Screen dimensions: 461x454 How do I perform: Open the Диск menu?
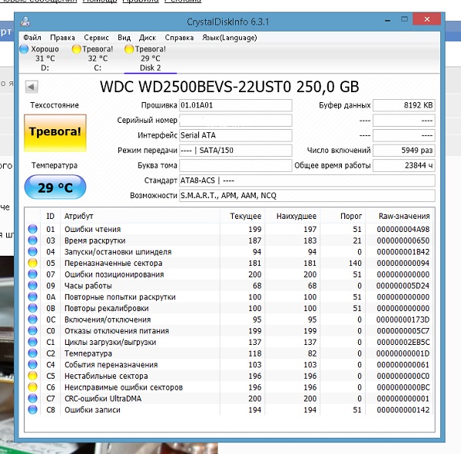pyautogui.click(x=148, y=38)
